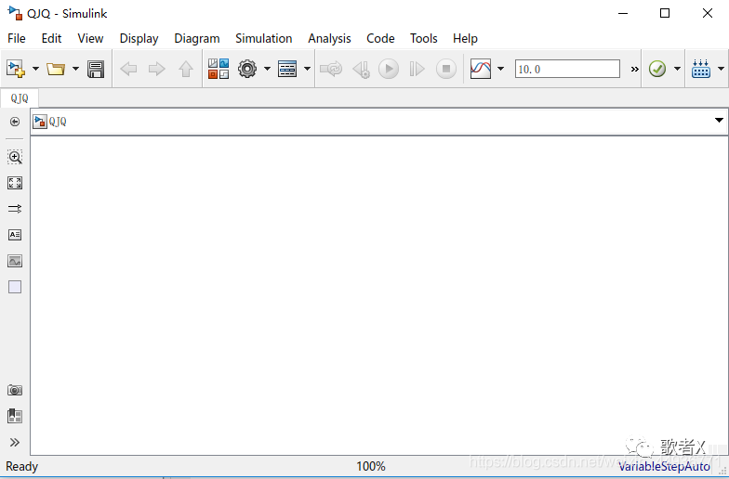This screenshot has height=479, width=729.
Task: Click the simulation stop time field
Action: (x=567, y=69)
